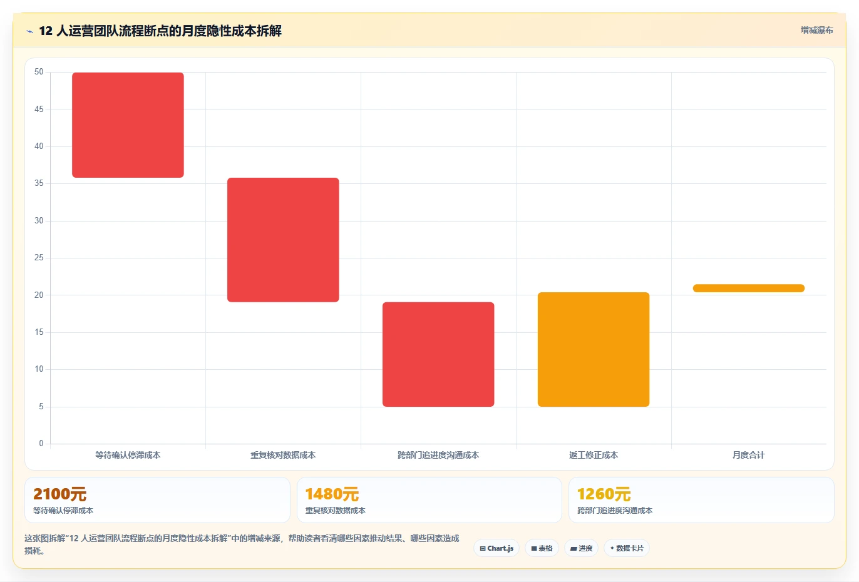Click the 增减瀑布 badge in the header
Viewport: 859px width, 582px height.
tap(817, 30)
